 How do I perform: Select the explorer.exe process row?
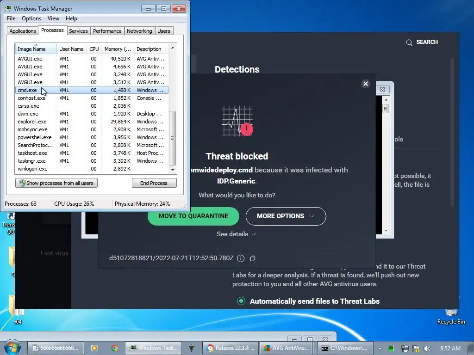92,122
